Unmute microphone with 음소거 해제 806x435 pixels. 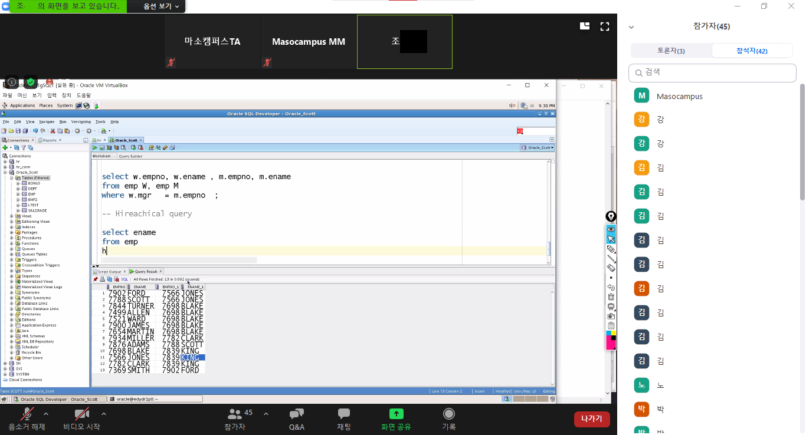tap(26, 419)
